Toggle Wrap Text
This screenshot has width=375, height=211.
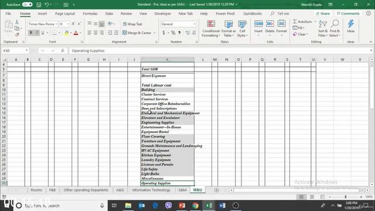[x=132, y=24]
